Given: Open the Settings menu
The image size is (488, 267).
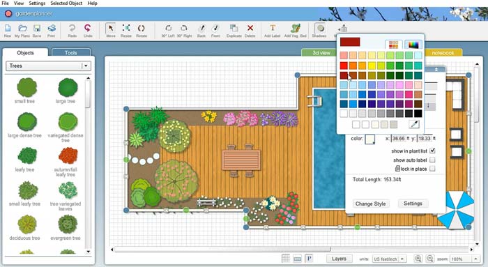Looking at the screenshot, I should tap(37, 3).
